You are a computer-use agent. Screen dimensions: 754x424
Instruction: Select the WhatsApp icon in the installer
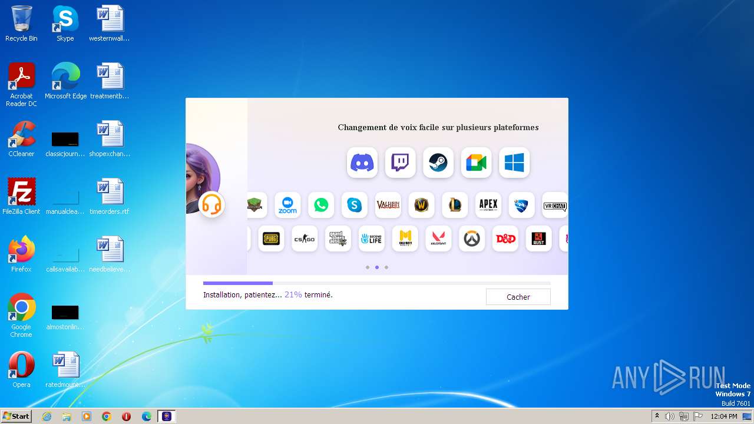pyautogui.click(x=321, y=205)
